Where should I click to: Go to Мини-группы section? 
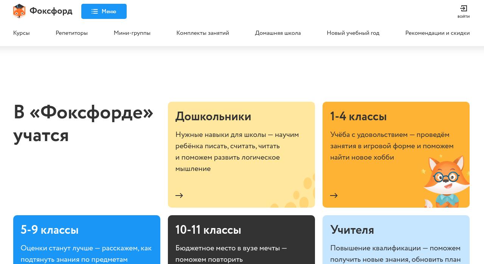click(x=132, y=33)
